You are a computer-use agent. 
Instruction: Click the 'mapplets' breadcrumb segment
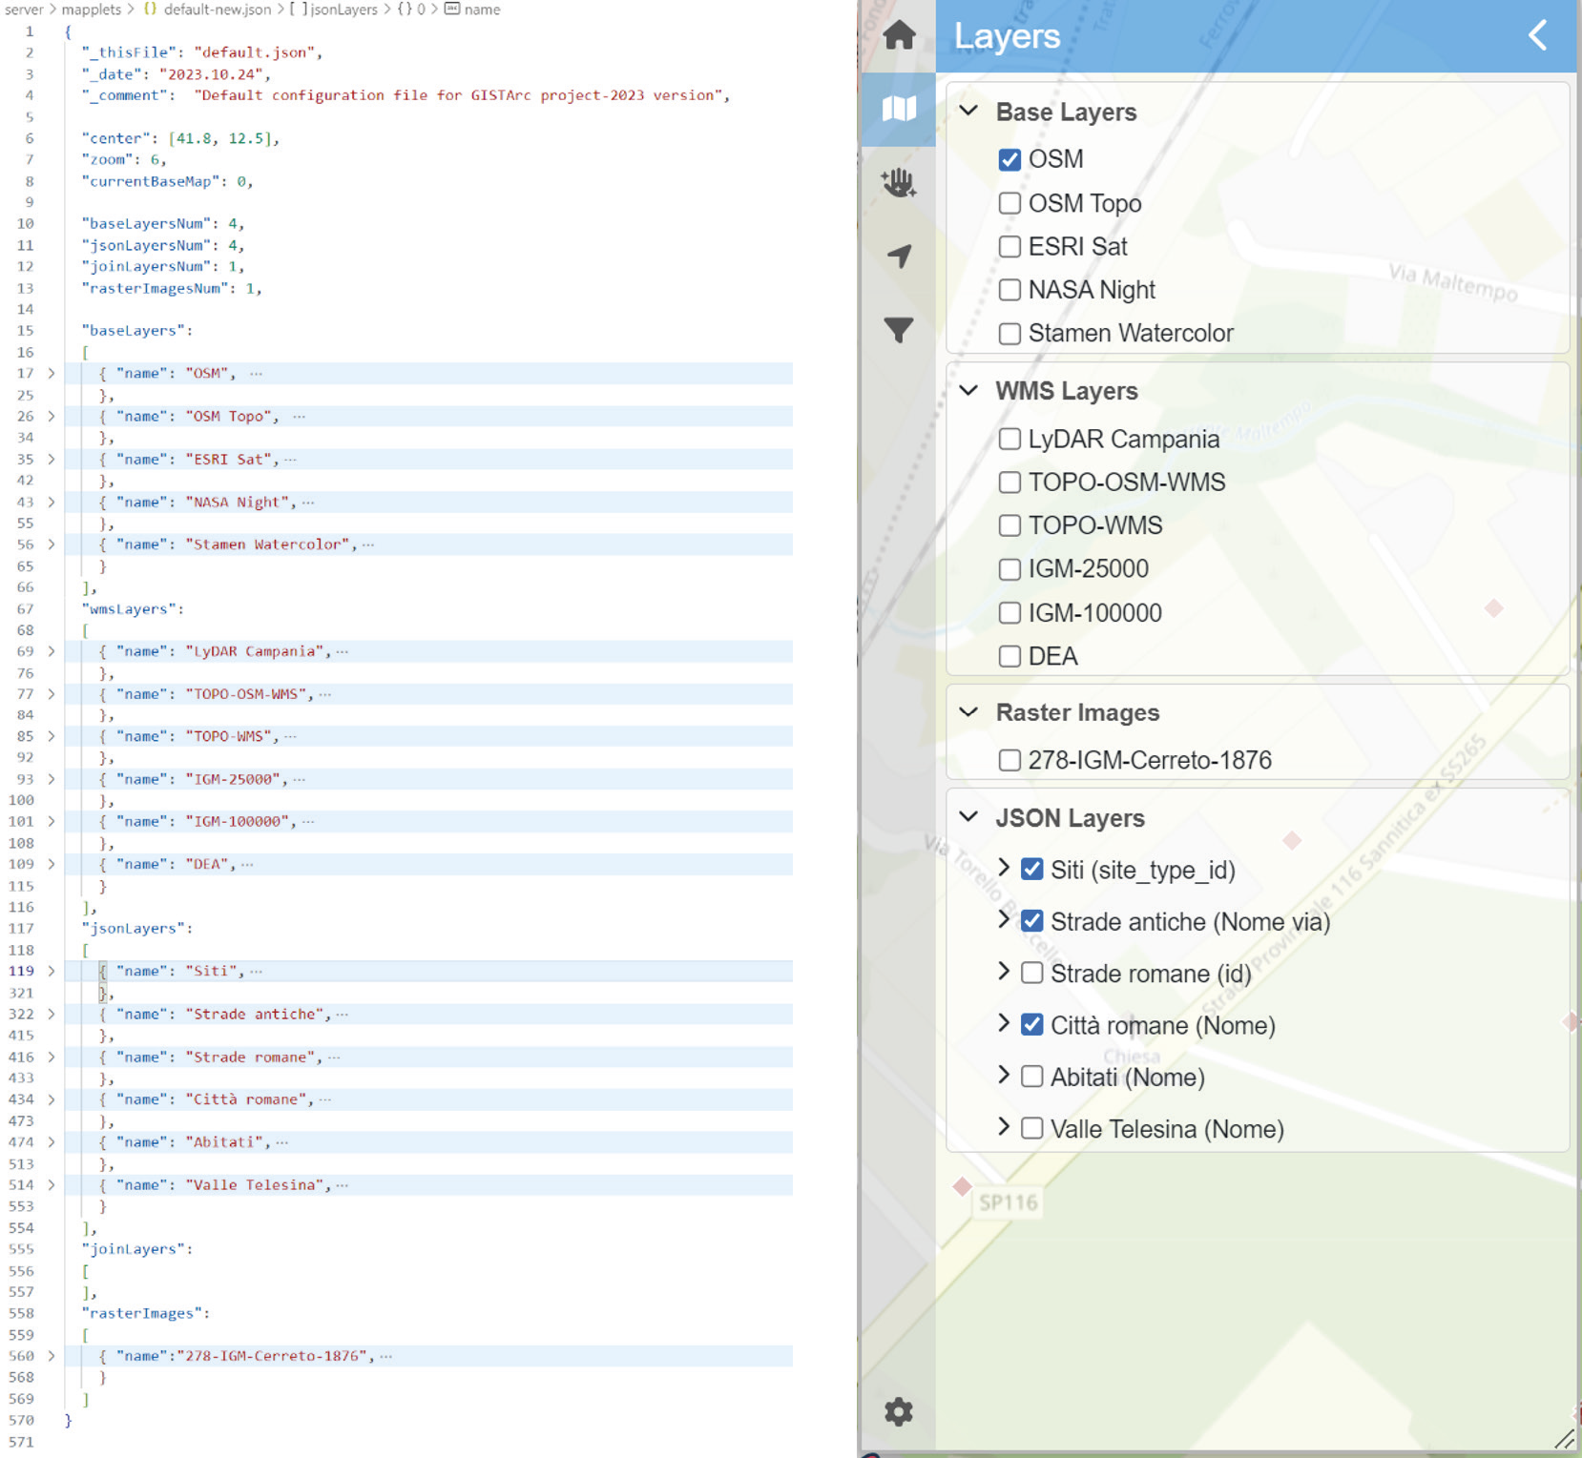coord(92,10)
